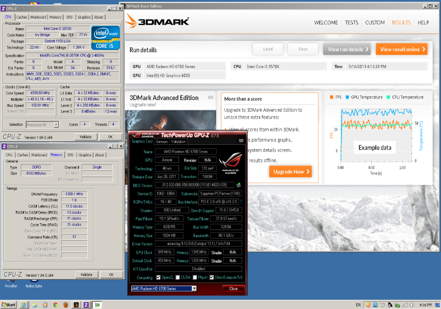Click the Load button in Run details

pos(268,49)
